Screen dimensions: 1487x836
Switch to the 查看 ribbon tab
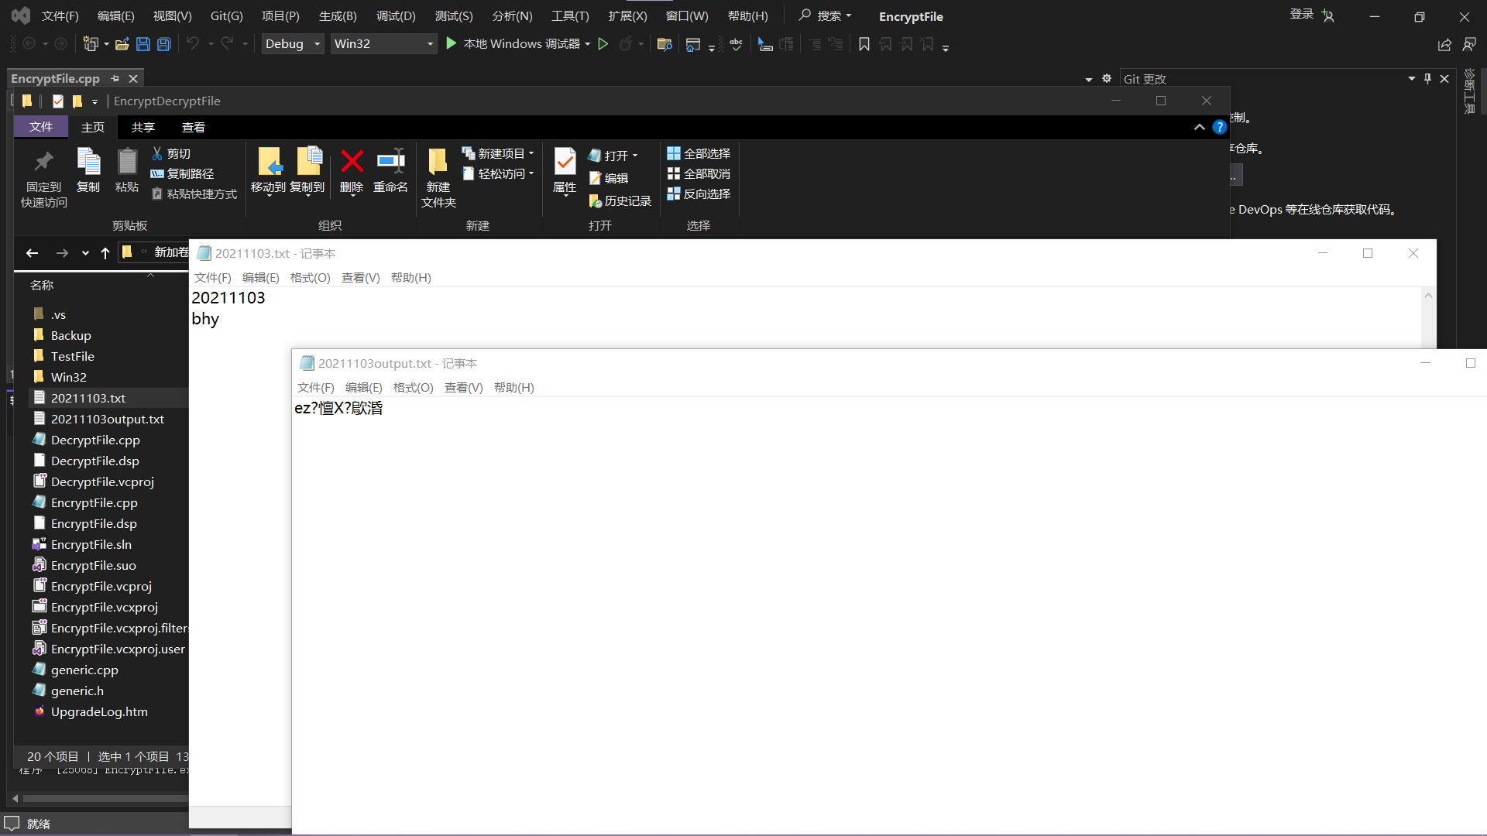(193, 128)
